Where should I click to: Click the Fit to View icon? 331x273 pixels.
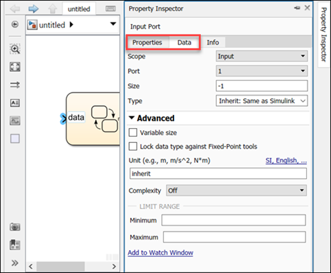tap(15, 67)
